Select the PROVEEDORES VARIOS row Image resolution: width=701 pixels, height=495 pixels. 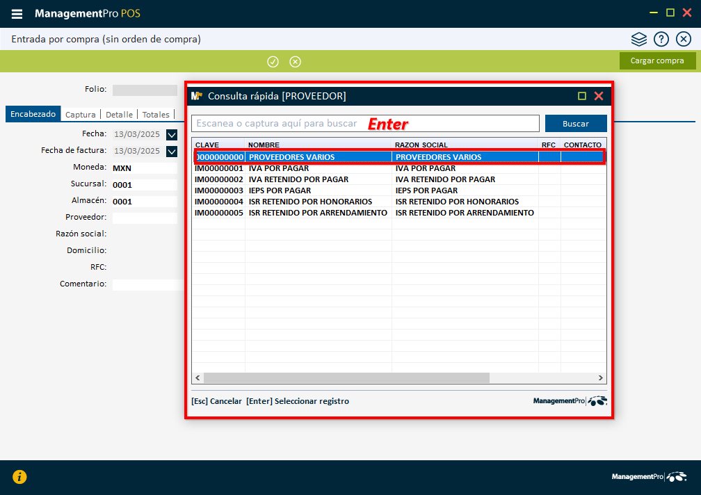click(x=399, y=157)
